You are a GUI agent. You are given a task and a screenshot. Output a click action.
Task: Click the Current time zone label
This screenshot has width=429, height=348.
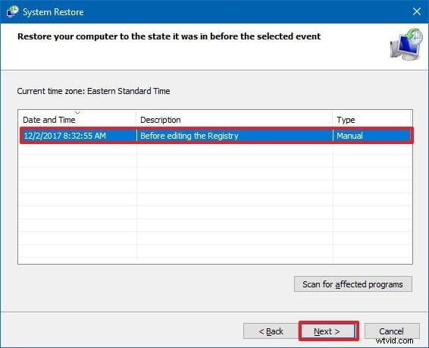[x=93, y=91]
